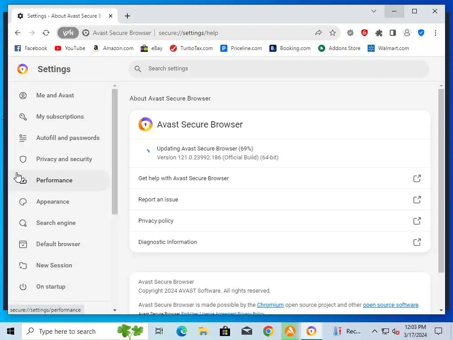Toggle the VPN button in address bar
453x340 pixels.
pyautogui.click(x=68, y=33)
